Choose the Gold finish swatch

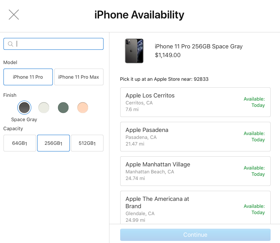(83, 108)
